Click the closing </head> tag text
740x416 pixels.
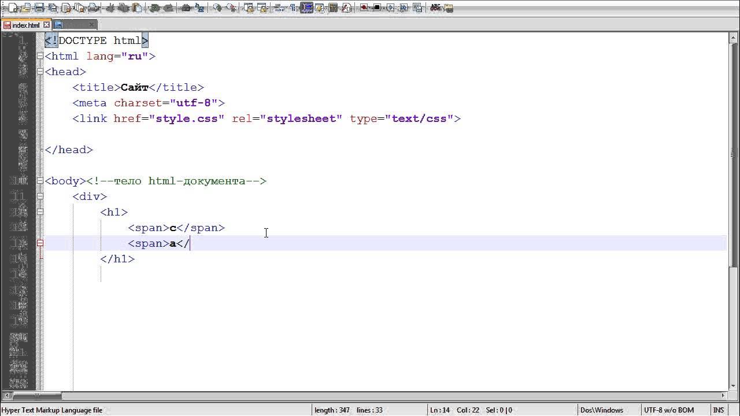[x=69, y=150]
